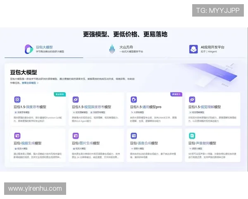Open 豆包·声音复刻模型 card title
This screenshot has width=248, height=199.
(x=202, y=143)
